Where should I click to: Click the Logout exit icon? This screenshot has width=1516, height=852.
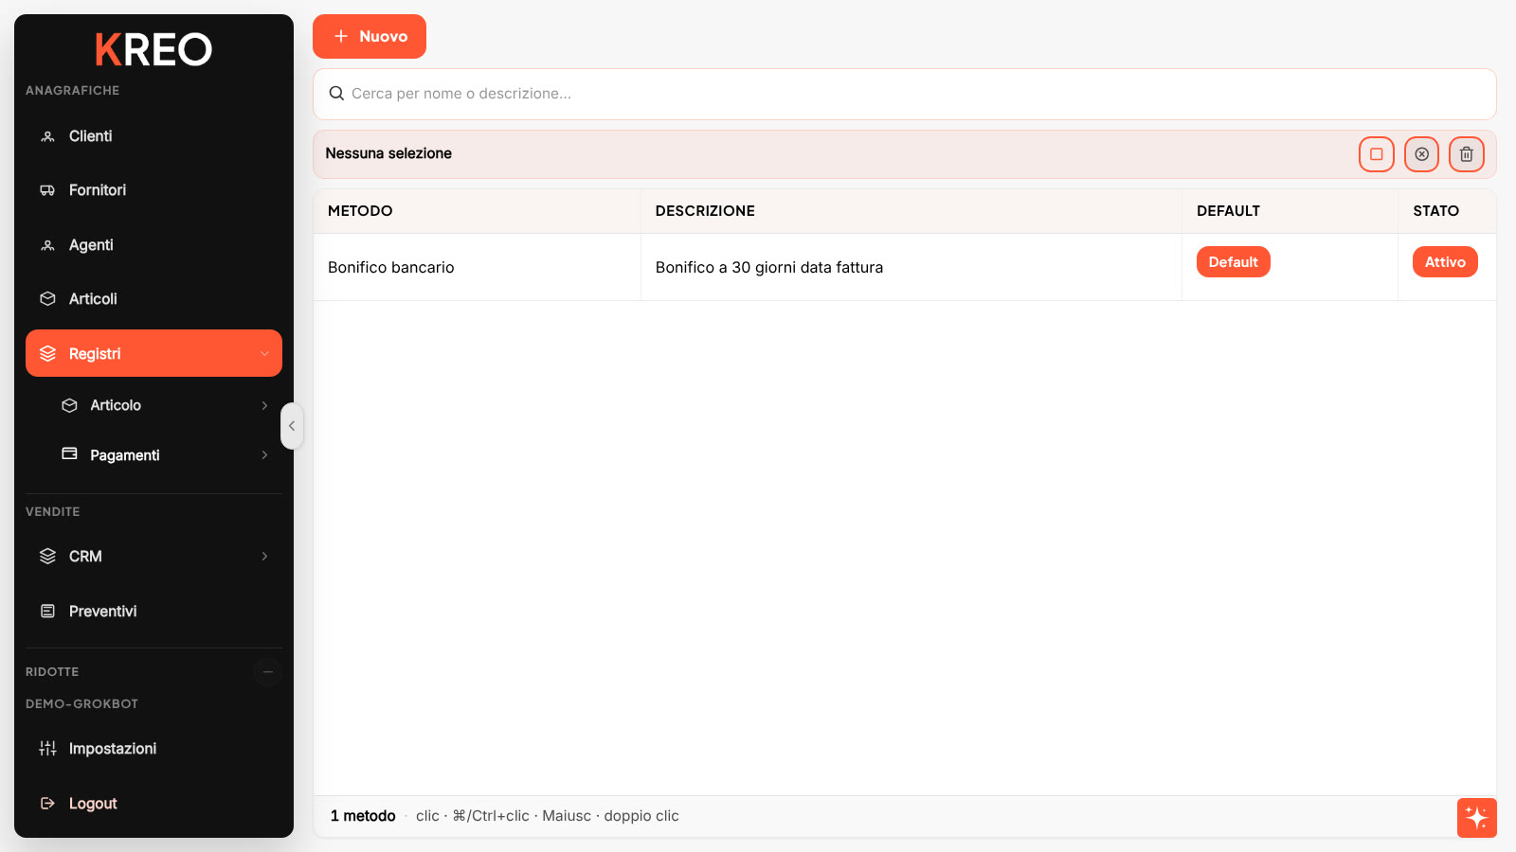click(x=47, y=804)
